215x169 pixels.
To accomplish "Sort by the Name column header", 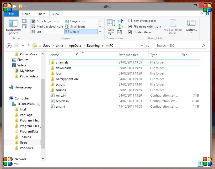I will click(83, 55).
